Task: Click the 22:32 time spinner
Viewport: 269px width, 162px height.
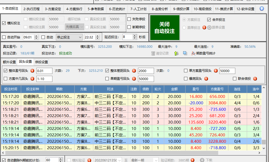Action: (97, 37)
